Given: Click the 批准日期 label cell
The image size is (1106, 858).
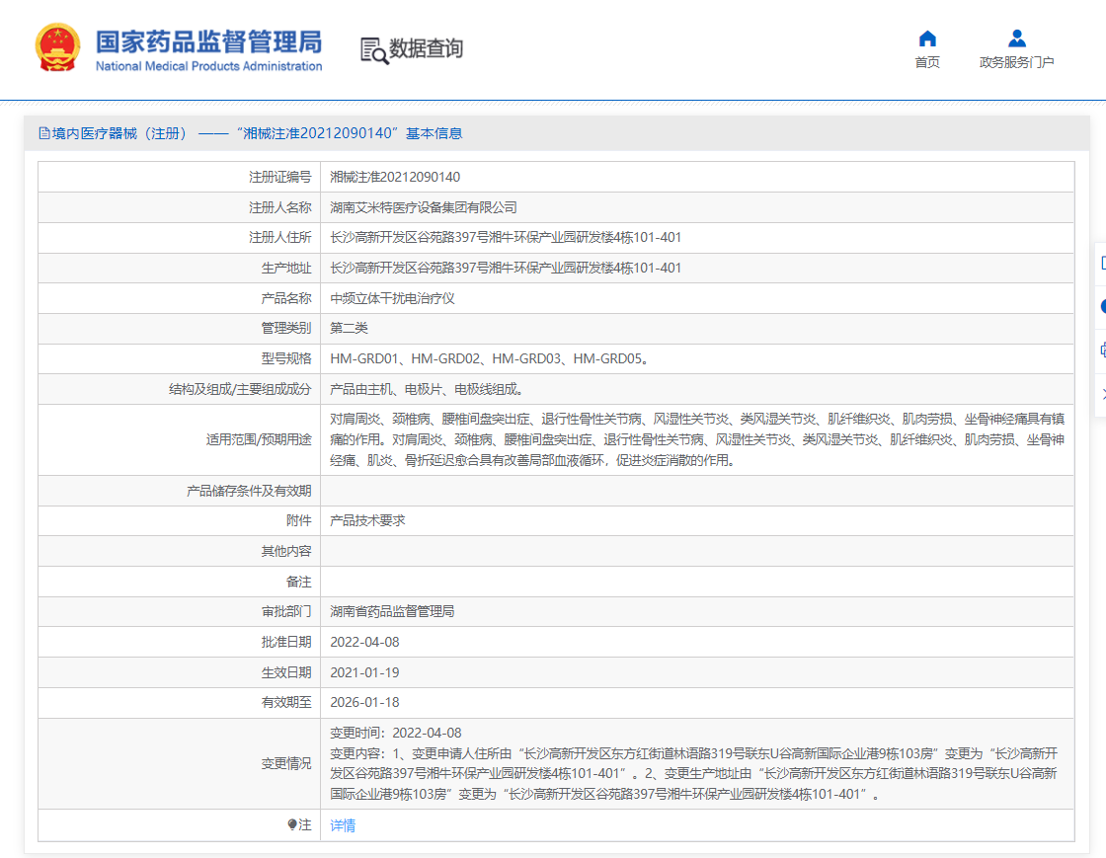Looking at the screenshot, I should (x=179, y=643).
